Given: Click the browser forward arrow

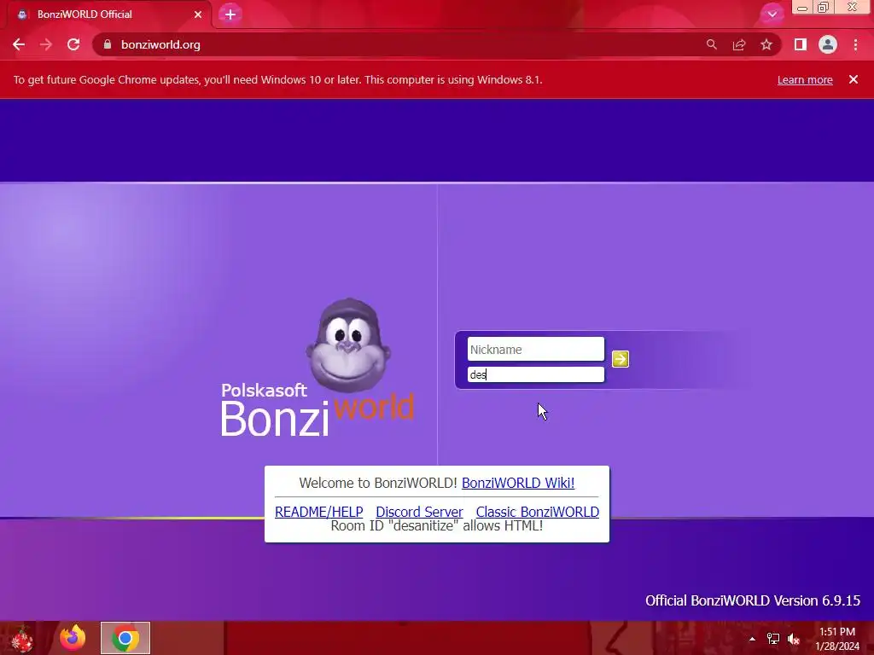Looking at the screenshot, I should pos(46,44).
